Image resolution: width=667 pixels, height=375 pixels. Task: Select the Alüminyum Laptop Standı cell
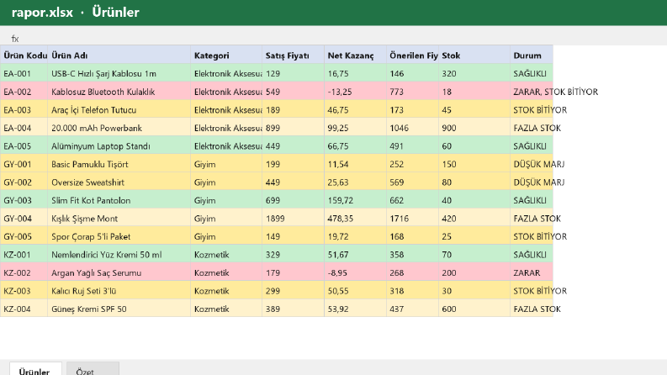(x=119, y=145)
